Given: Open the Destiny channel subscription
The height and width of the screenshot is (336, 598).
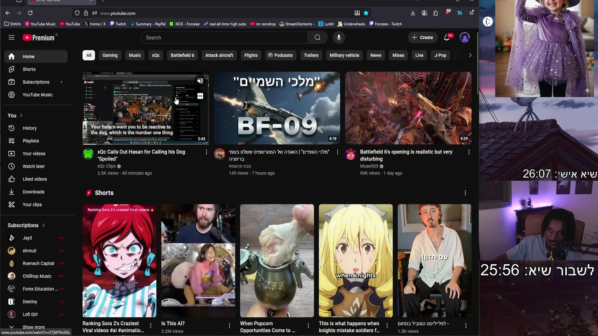Looking at the screenshot, I should (x=36, y=301).
